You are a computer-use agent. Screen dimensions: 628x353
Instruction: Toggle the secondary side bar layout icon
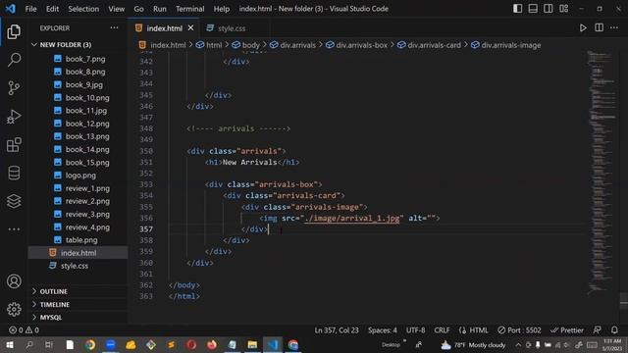(548, 9)
